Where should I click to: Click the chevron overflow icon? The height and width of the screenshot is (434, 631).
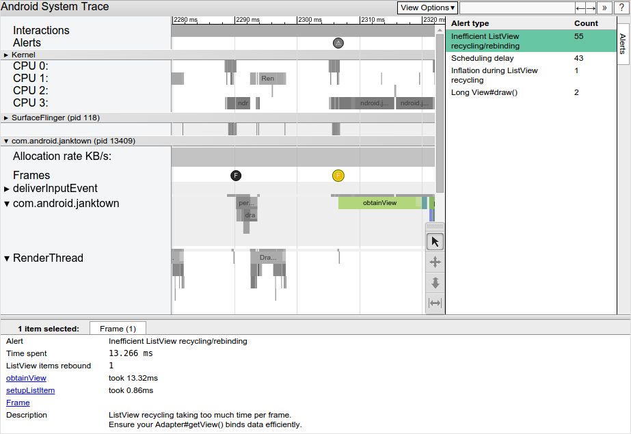(x=604, y=8)
